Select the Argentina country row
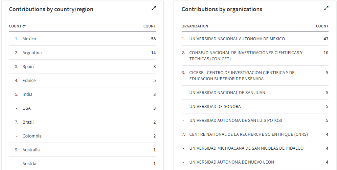The height and width of the screenshot is (170, 337). click(x=32, y=53)
